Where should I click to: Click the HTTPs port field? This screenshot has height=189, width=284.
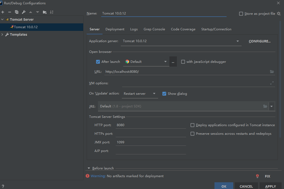151,133
